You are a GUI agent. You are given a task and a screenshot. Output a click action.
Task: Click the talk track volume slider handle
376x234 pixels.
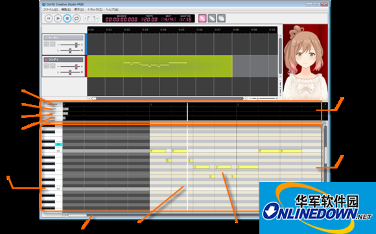(76, 45)
